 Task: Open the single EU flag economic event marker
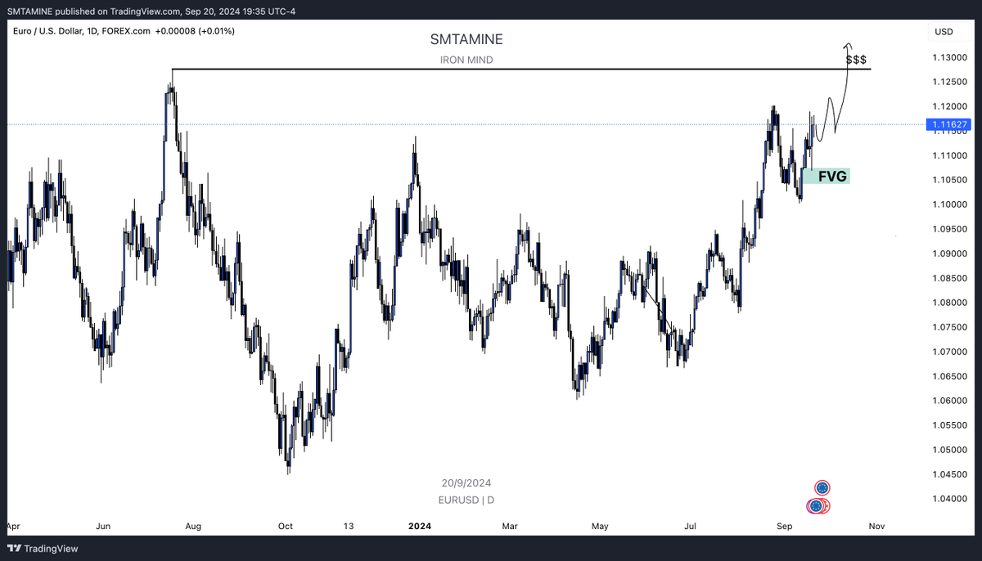pos(823,487)
